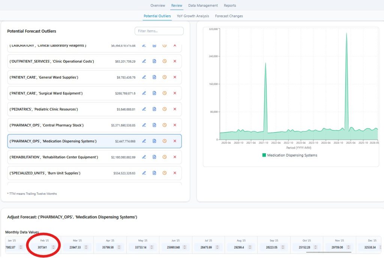Screen dimensions: 384x258
Task: Open document icon on Burn Unit Supplies row
Action: tap(154, 173)
